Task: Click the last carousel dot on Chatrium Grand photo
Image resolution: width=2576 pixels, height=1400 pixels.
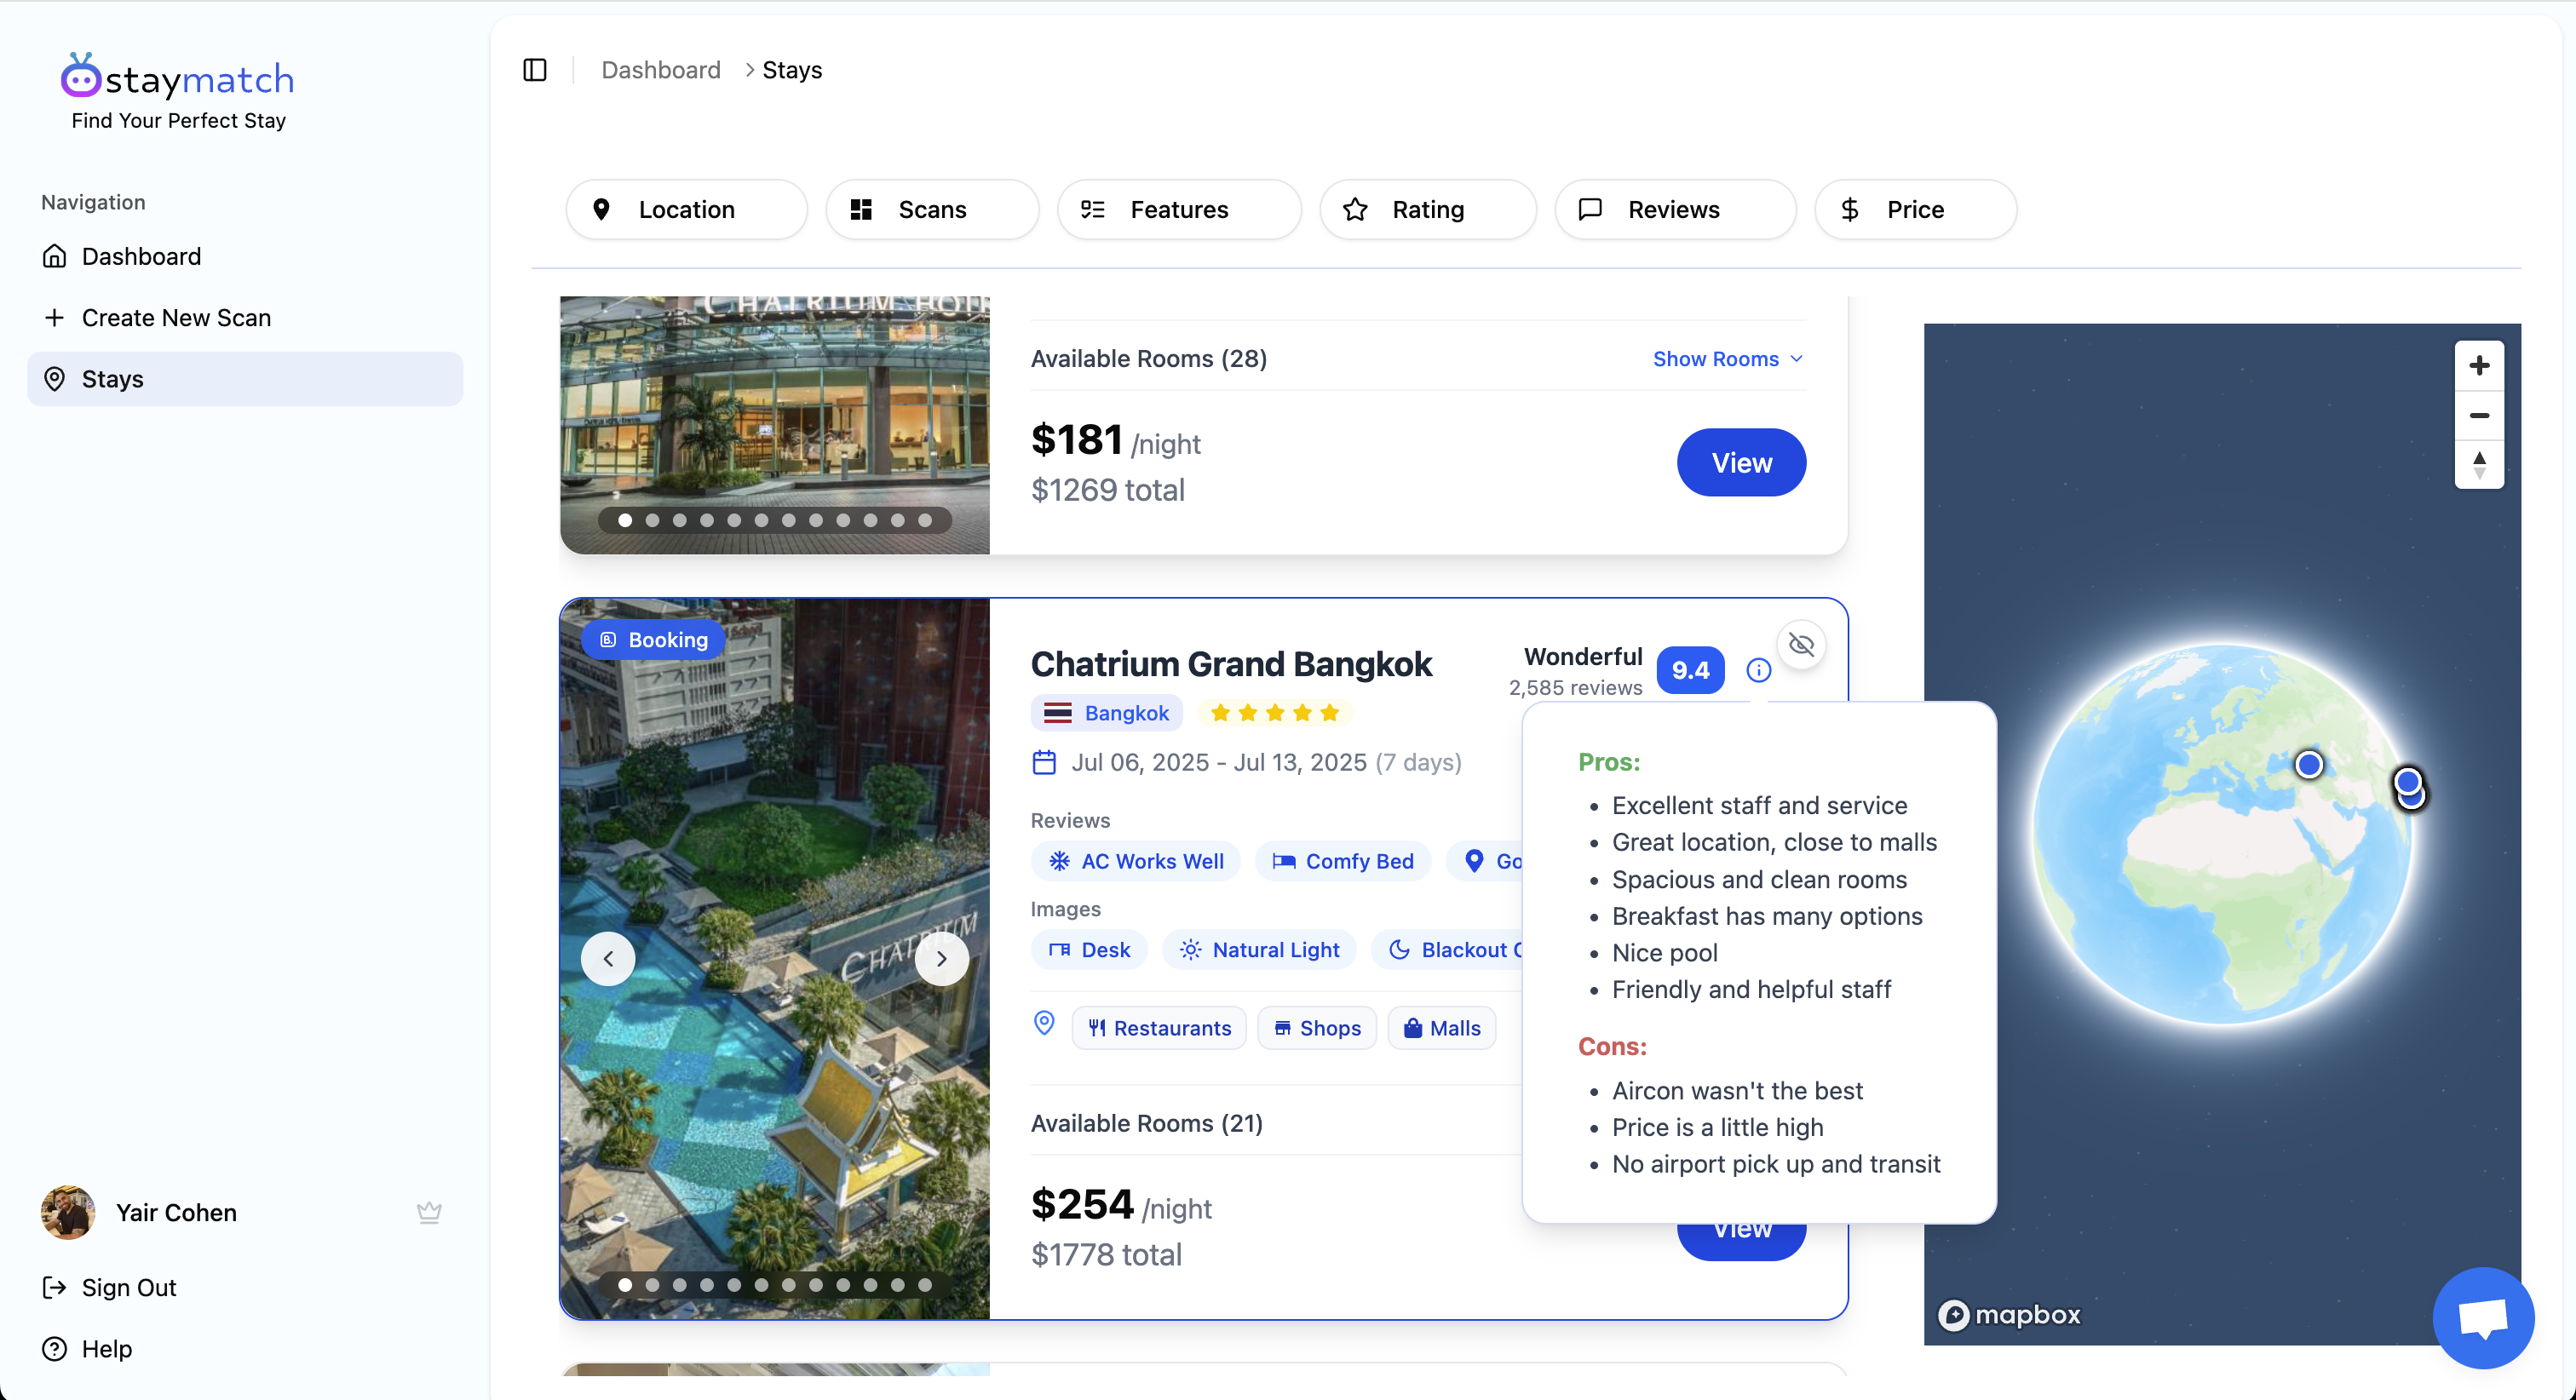Action: 925,1285
